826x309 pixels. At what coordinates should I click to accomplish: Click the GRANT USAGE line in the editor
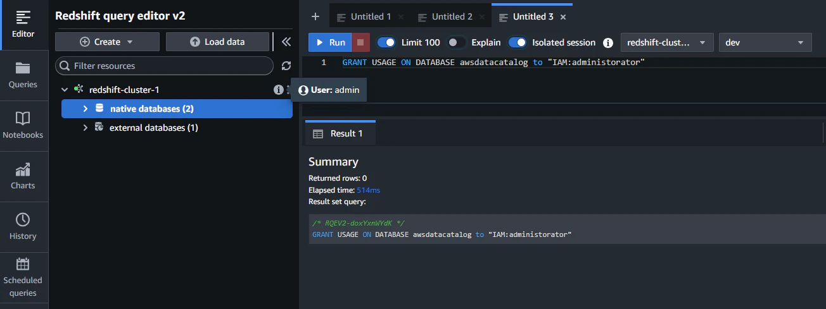click(493, 63)
